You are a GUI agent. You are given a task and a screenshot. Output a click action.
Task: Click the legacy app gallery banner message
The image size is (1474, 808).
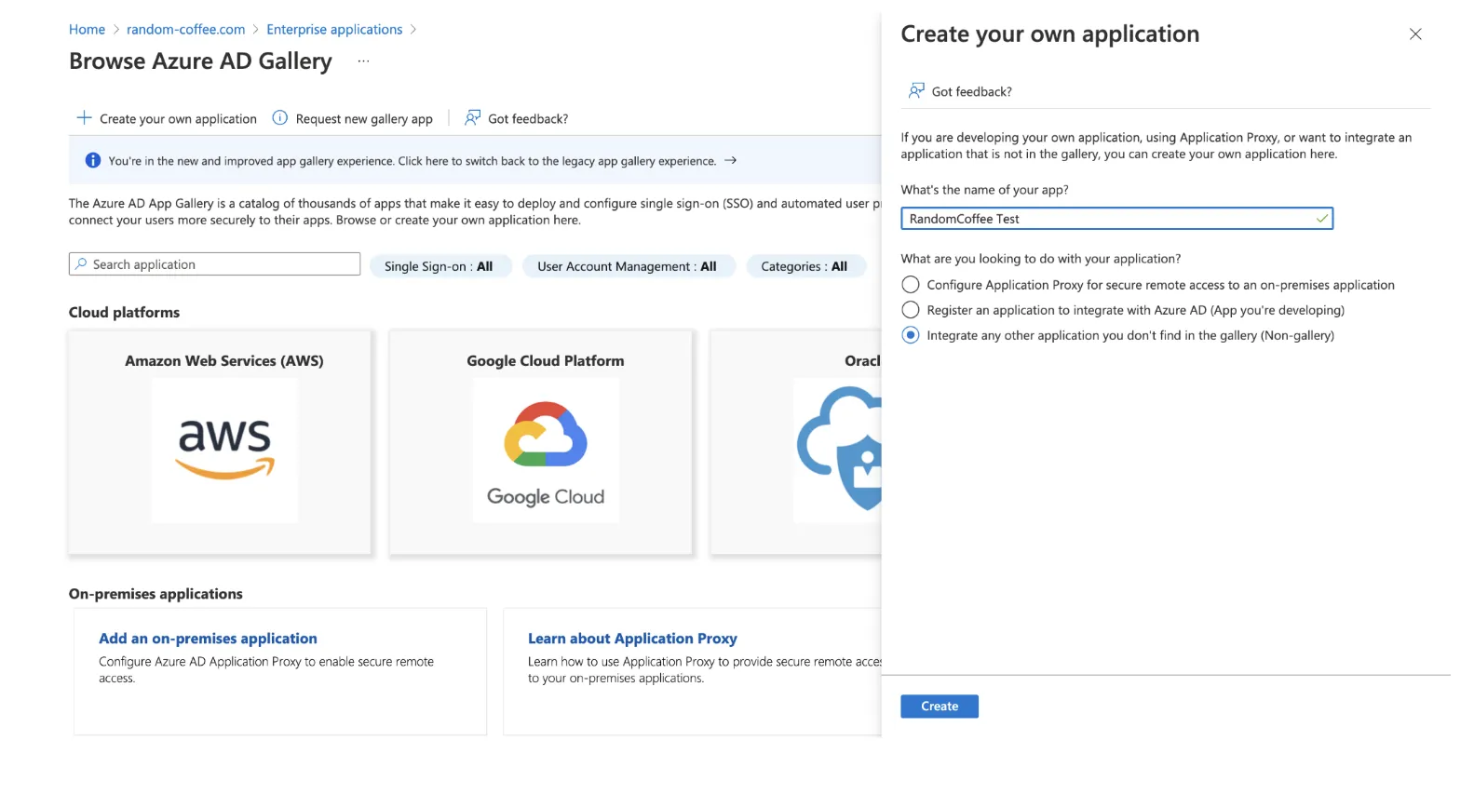[x=412, y=161]
